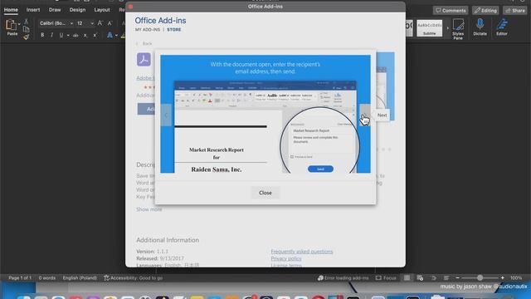
Task: Click the 0 words count in status bar
Action: [x=46, y=278]
